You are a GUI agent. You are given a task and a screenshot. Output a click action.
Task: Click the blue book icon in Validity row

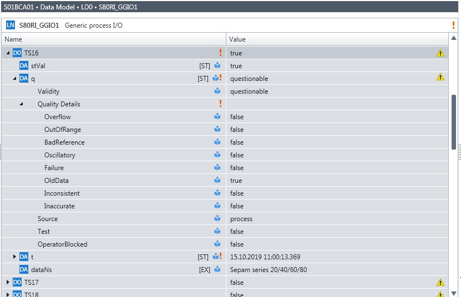(217, 91)
